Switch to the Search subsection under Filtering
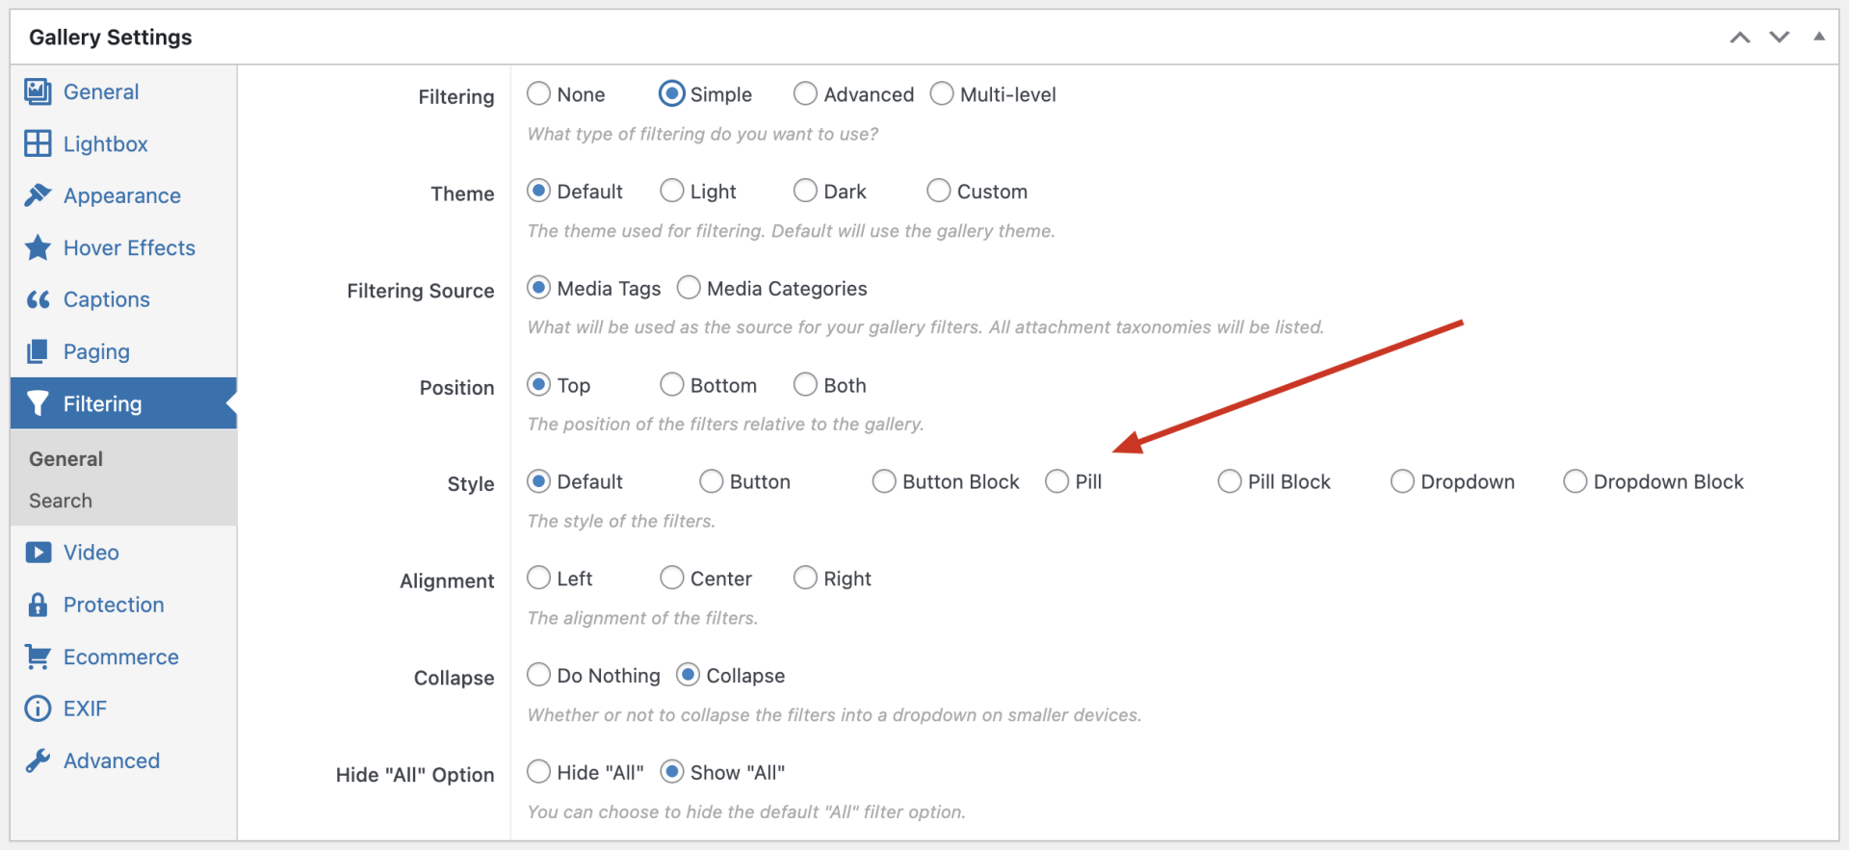 [x=61, y=501]
